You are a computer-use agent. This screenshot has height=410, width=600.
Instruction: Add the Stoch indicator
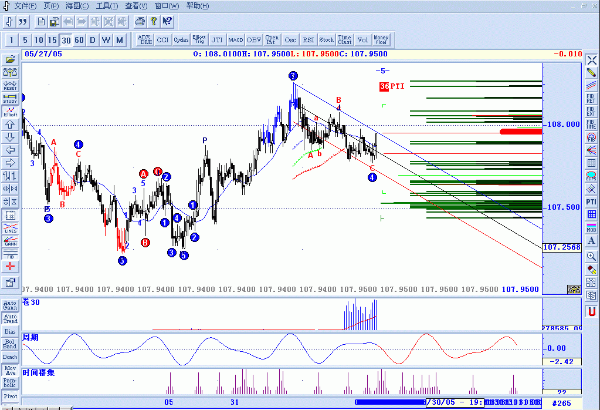pyautogui.click(x=327, y=40)
